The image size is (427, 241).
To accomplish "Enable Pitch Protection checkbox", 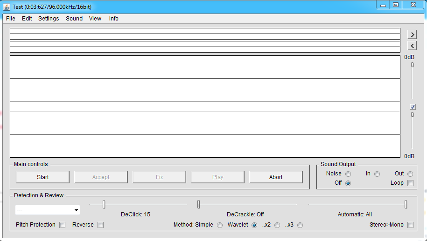I will pyautogui.click(x=63, y=225).
